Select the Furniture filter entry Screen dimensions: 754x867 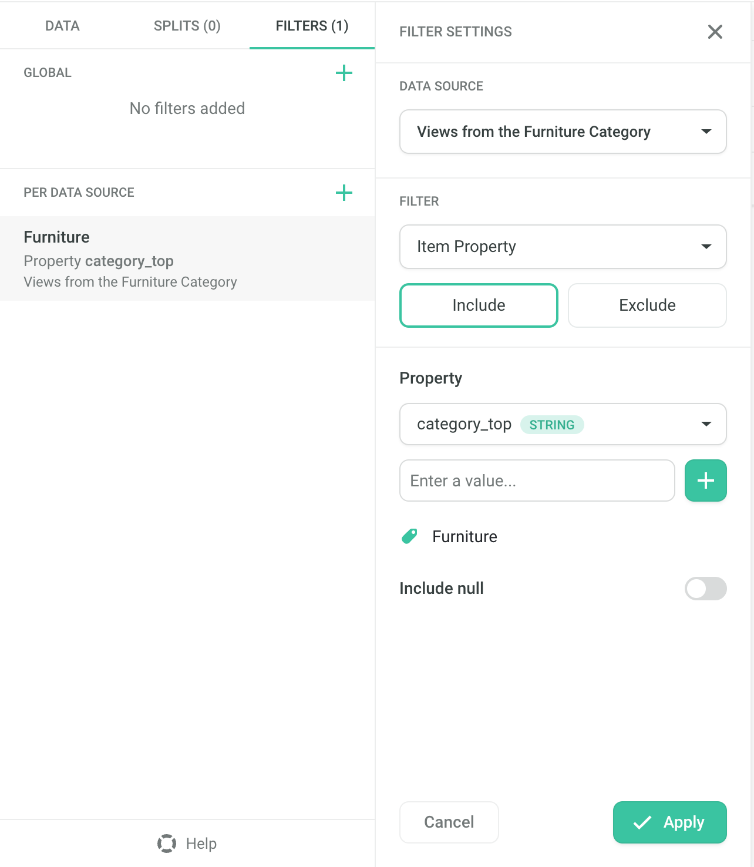click(187, 258)
